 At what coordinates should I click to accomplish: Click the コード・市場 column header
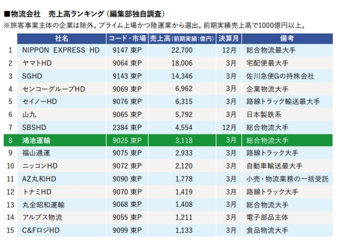[x=127, y=38]
